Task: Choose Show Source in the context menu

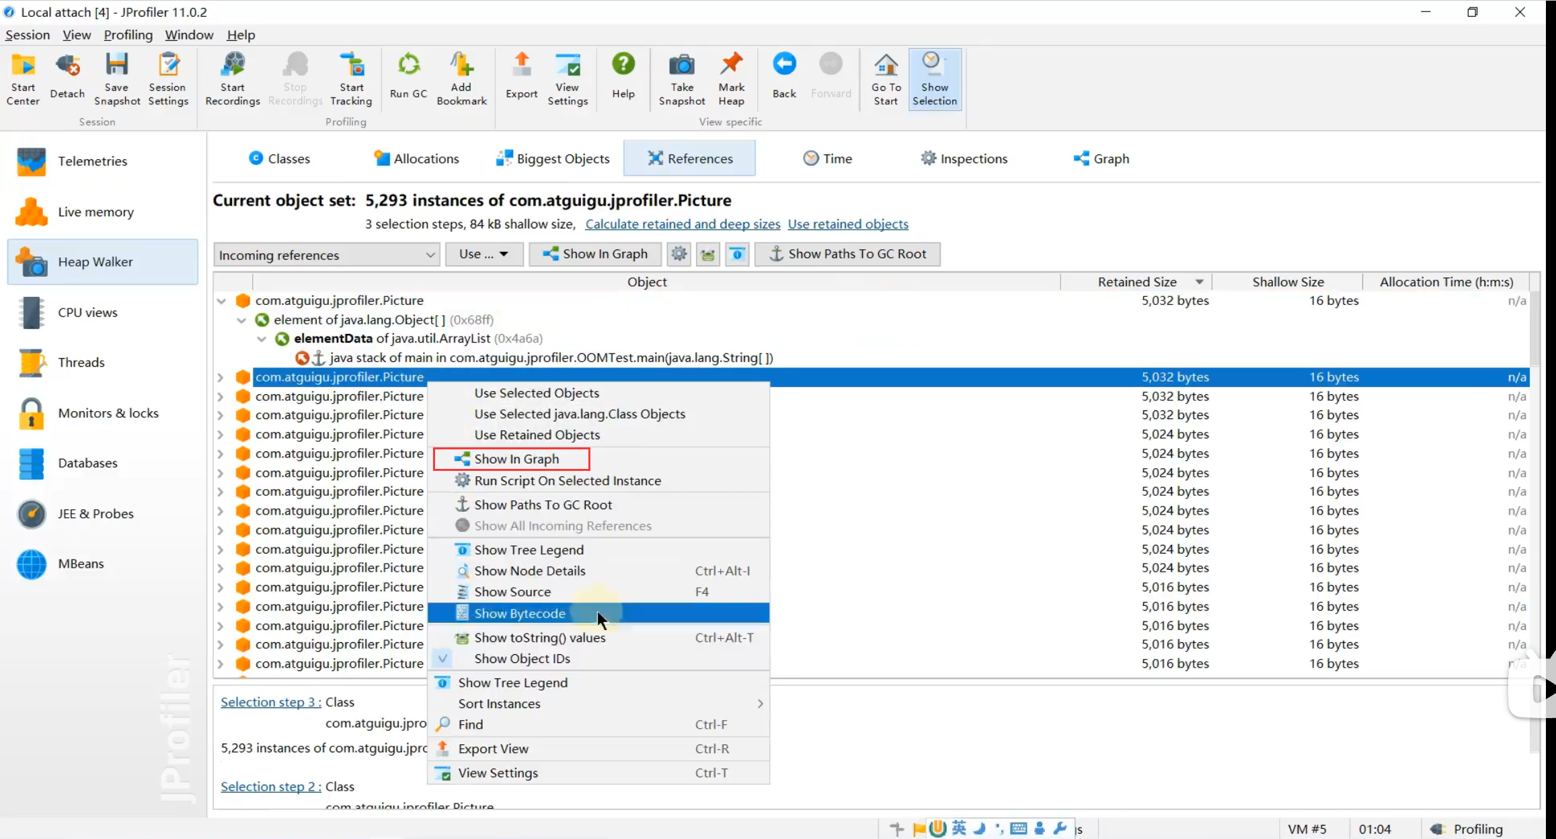Action: [598, 592]
